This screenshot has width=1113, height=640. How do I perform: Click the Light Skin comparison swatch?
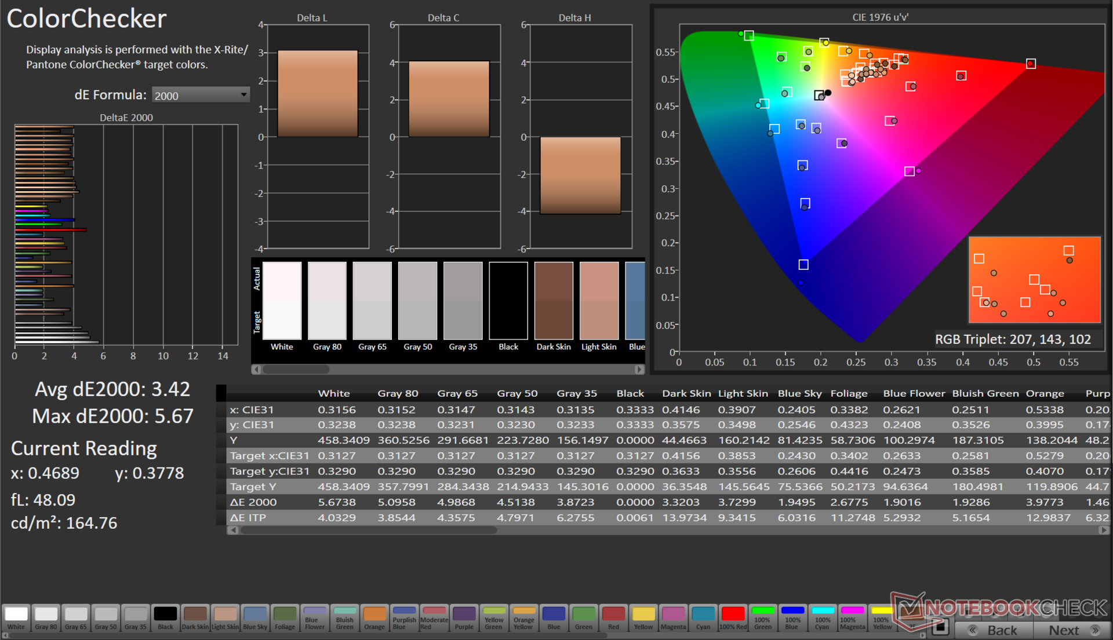[x=599, y=301]
